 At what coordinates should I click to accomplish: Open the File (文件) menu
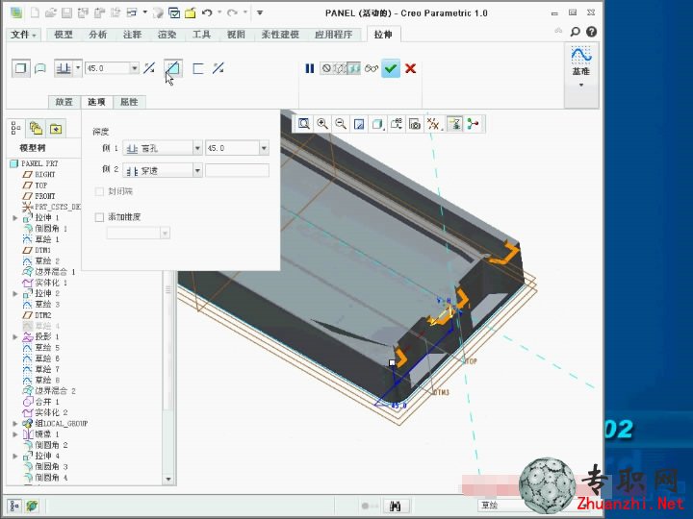pyautogui.click(x=23, y=35)
